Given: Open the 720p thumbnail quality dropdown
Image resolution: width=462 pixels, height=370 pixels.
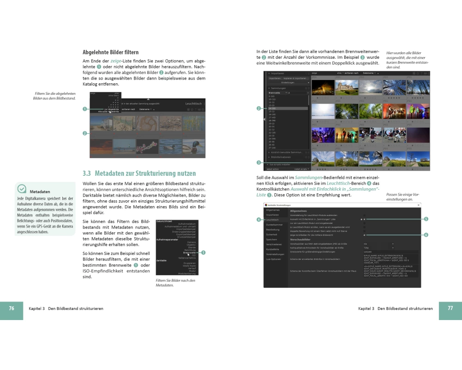Looking at the screenshot, I should (x=379, y=247).
